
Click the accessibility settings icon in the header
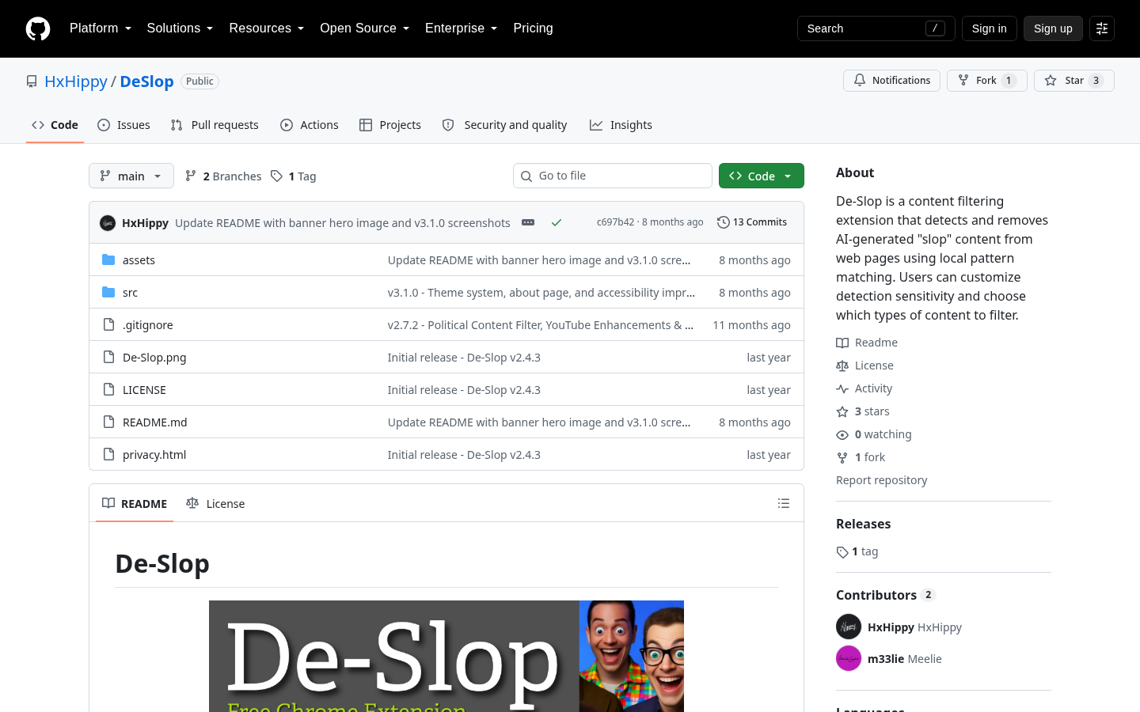tap(1102, 28)
